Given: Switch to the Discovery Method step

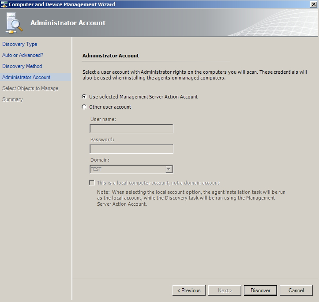Looking at the screenshot, I should click(x=22, y=66).
